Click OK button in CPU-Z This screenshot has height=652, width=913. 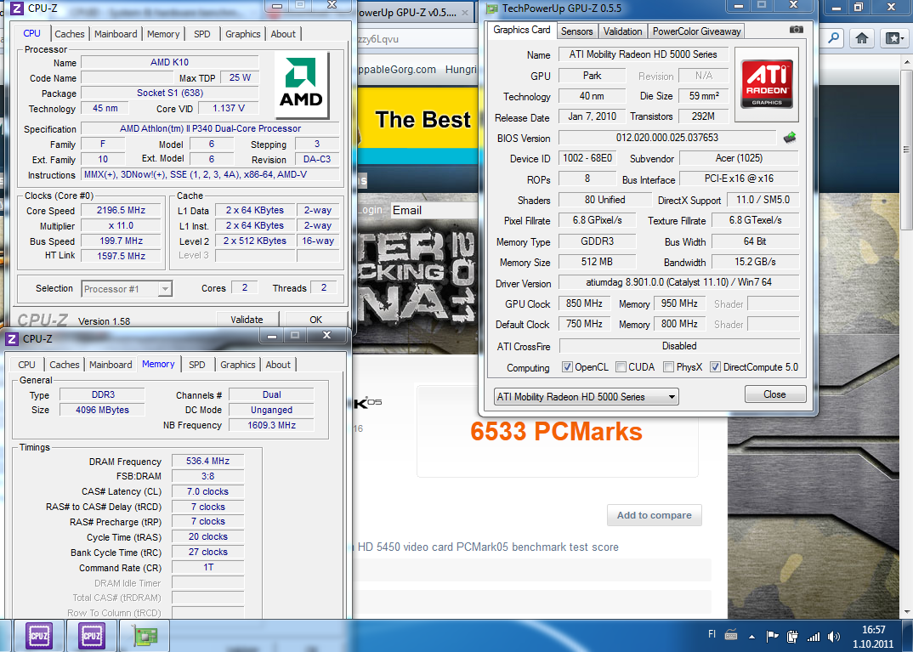[x=315, y=320]
